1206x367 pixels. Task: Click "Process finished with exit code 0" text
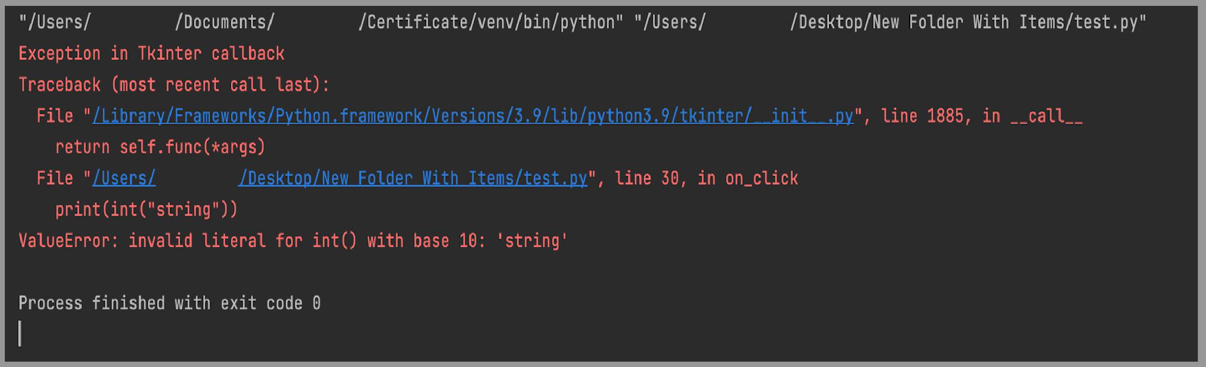coord(169,303)
